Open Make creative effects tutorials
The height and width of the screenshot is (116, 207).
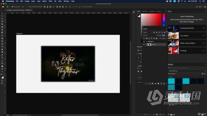pos(187,43)
